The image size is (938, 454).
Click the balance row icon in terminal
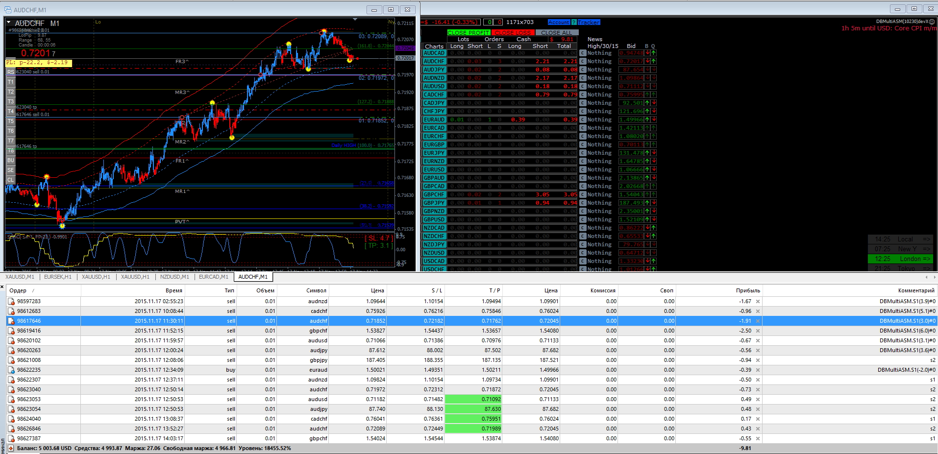coord(11,448)
